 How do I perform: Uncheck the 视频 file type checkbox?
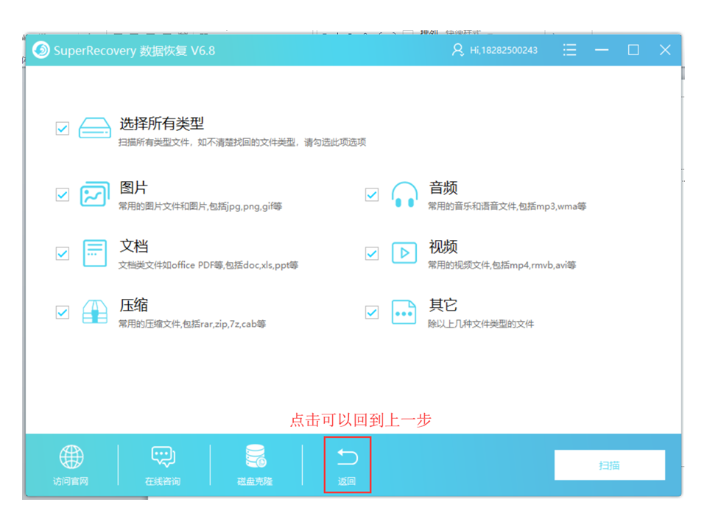coord(372,253)
